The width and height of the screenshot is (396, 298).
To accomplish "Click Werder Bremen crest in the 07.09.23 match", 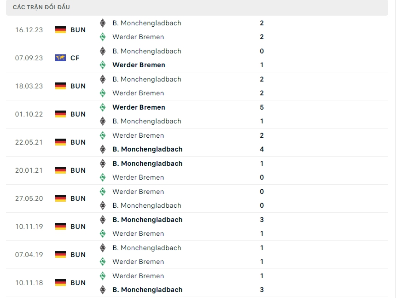I will click(x=103, y=65).
